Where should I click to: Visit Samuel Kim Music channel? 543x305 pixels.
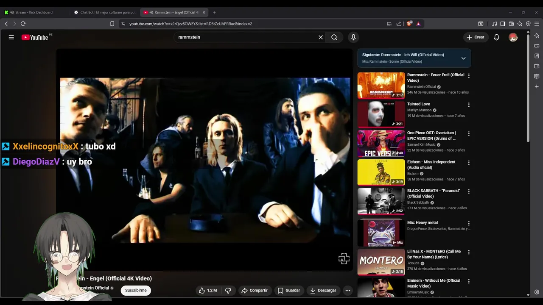421,145
